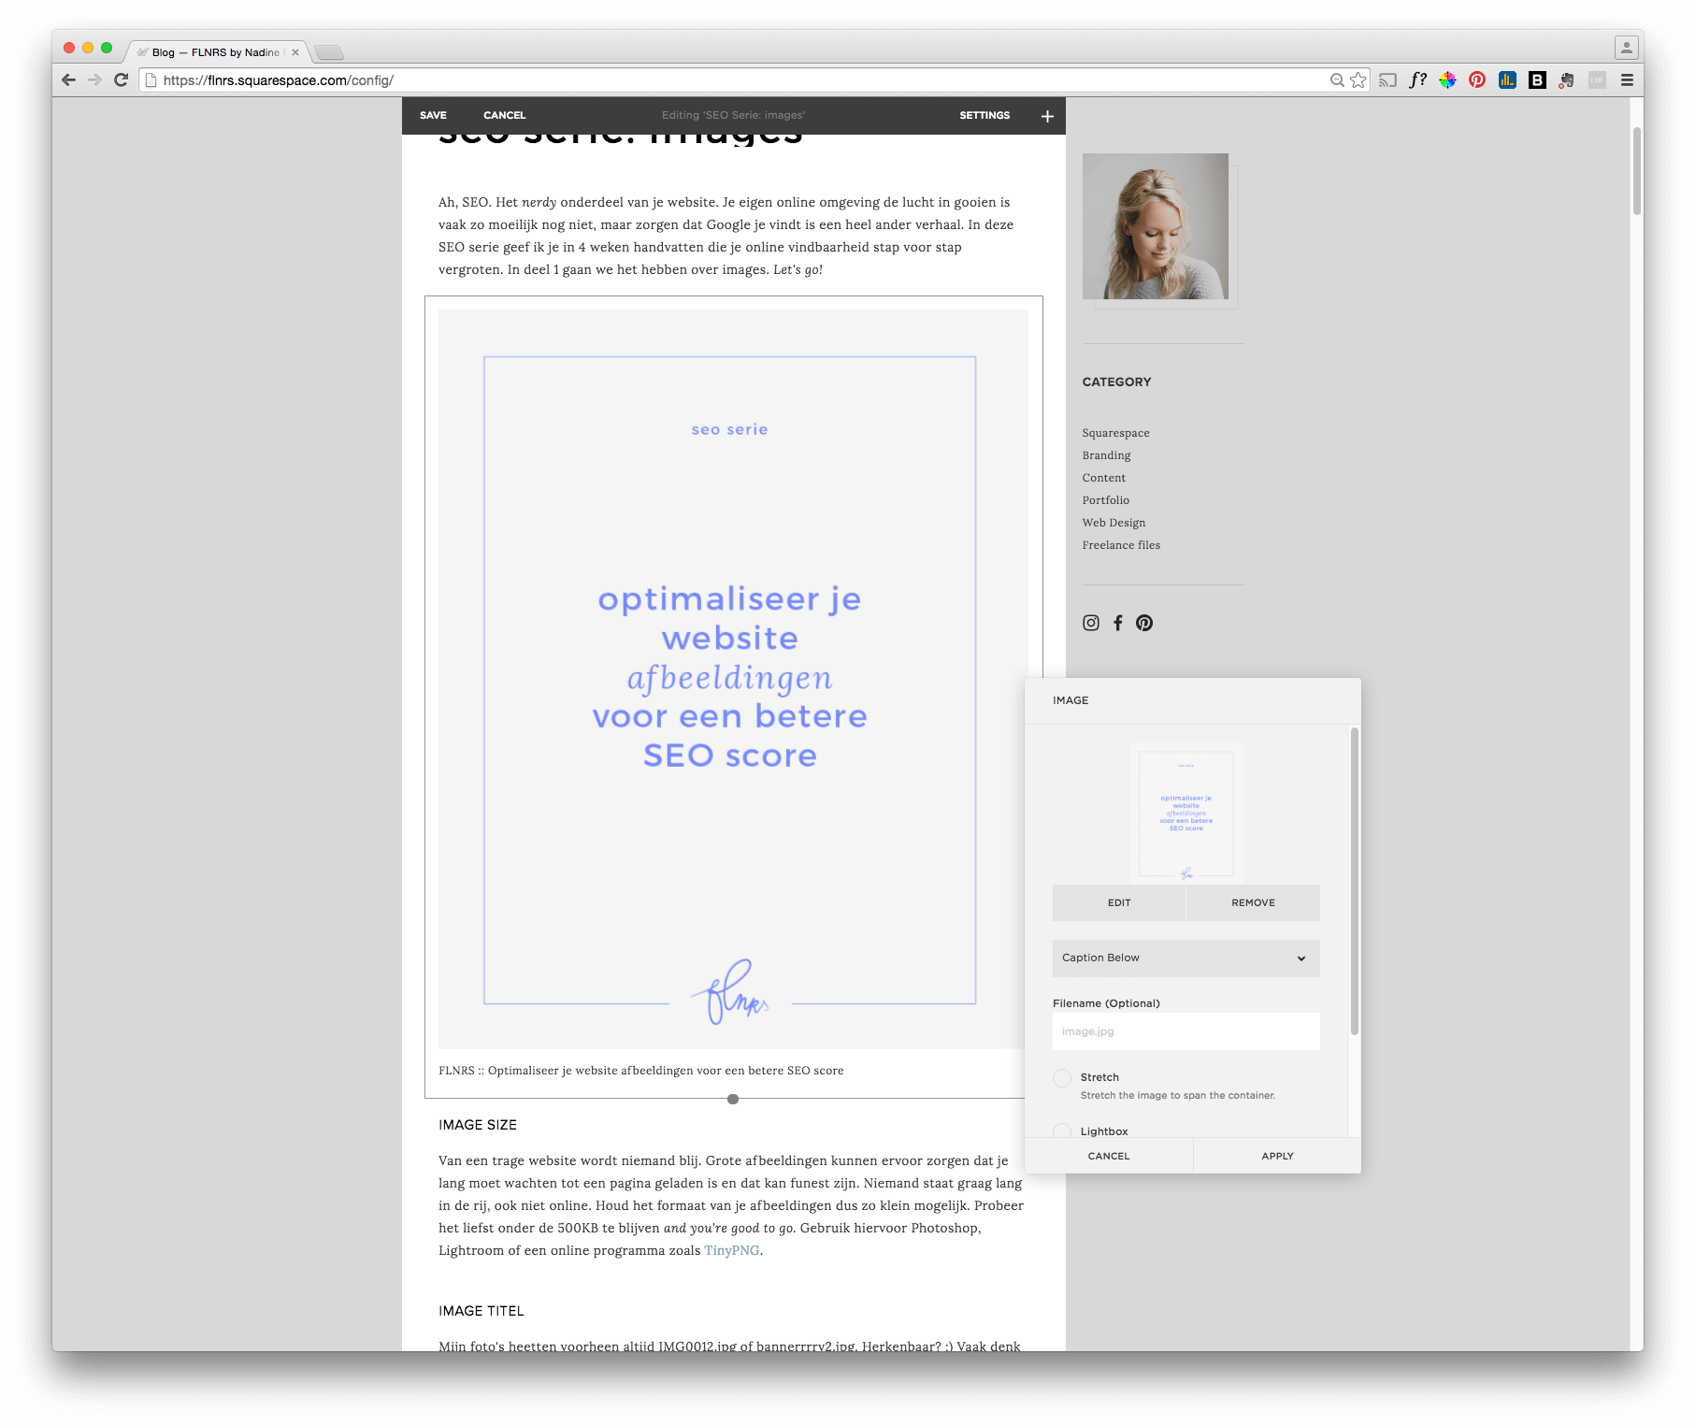Open the blue bar chart extension
Screen dimensions: 1696x1426
(1507, 80)
